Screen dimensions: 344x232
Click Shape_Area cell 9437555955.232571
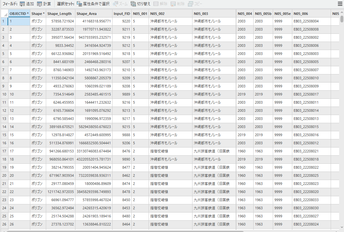[94, 37]
